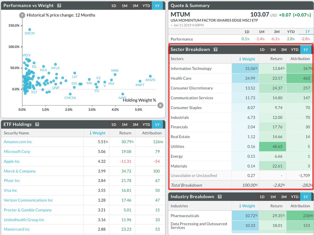Click the Utilities 48.65 return cell
Screen dimensions: 314x235
(273, 146)
